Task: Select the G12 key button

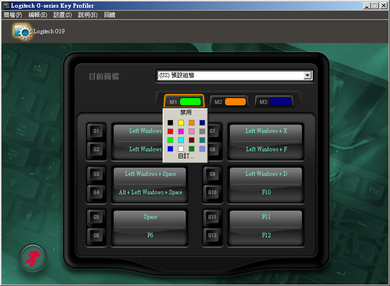Action: coord(212,236)
